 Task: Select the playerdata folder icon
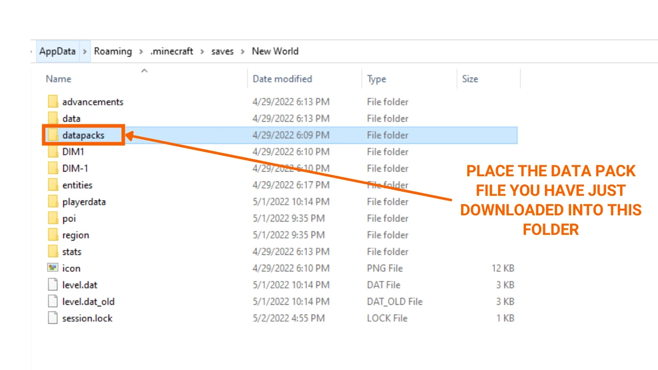click(52, 201)
